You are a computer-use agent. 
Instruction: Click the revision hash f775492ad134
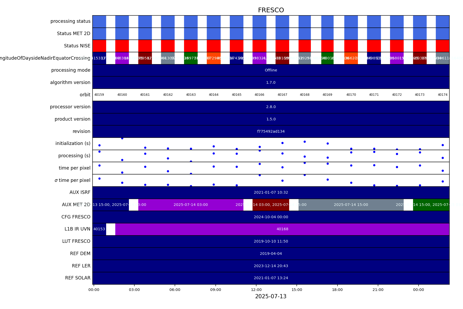[x=271, y=132]
